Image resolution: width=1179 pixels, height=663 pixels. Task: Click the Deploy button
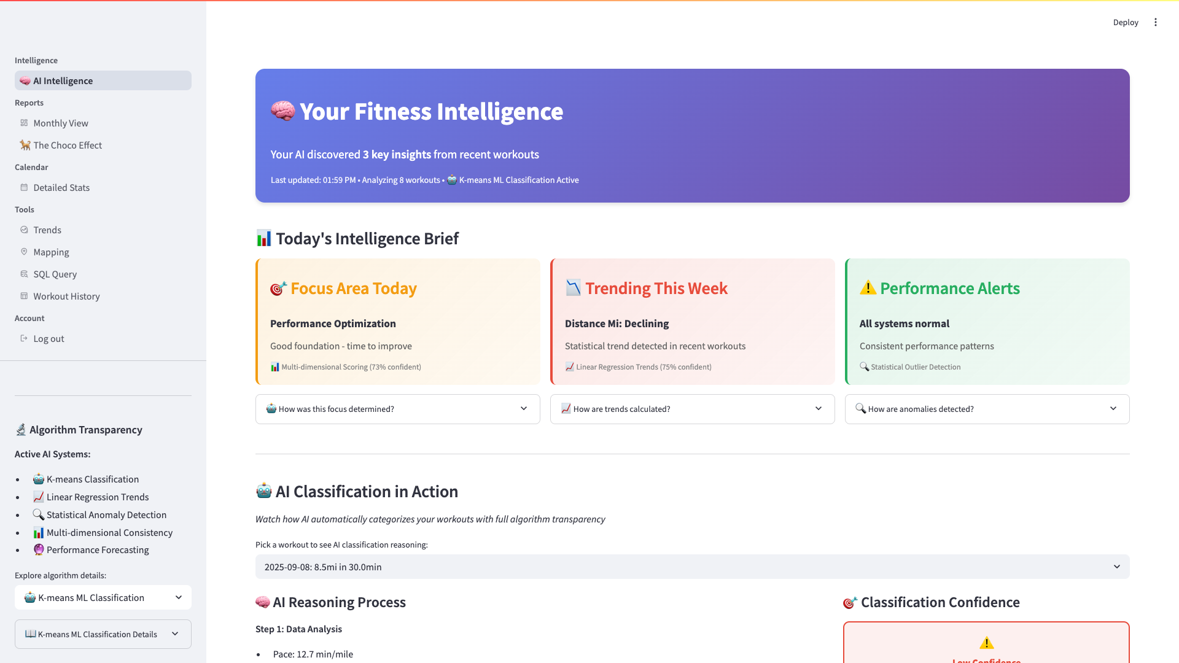click(1125, 22)
